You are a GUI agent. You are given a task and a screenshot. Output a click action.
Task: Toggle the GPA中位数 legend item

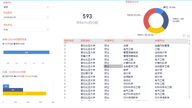pos(8,44)
